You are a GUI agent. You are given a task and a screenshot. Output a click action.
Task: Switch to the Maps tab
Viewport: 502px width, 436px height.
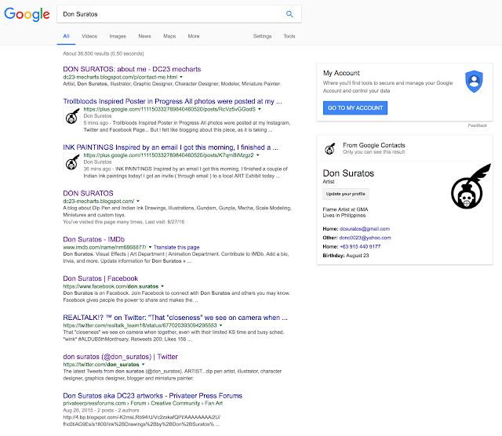(x=169, y=36)
